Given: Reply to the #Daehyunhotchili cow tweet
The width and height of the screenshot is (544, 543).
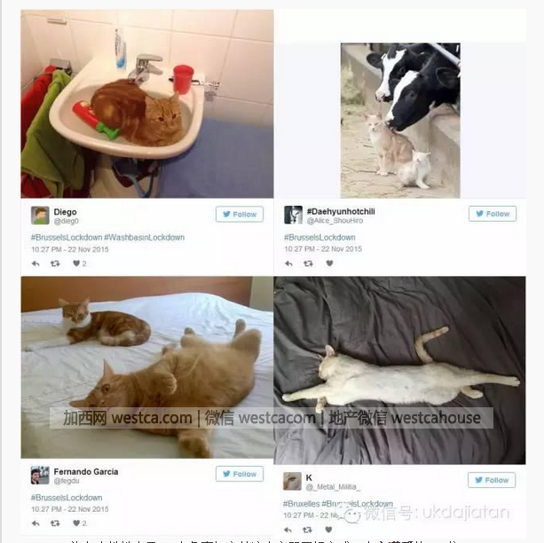Looking at the screenshot, I should pos(288,264).
